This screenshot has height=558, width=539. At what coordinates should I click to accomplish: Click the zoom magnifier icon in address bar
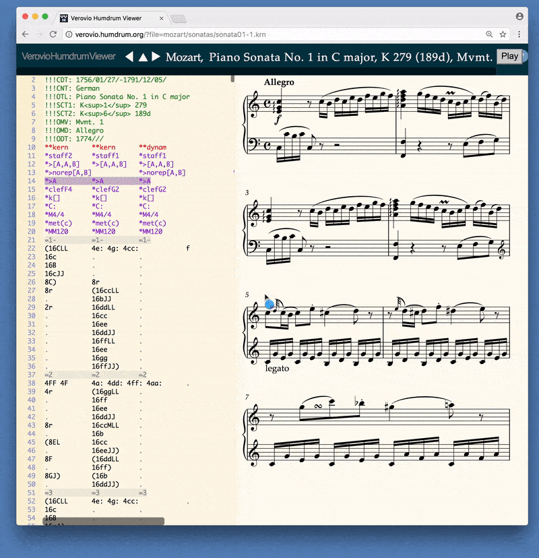pos(490,34)
